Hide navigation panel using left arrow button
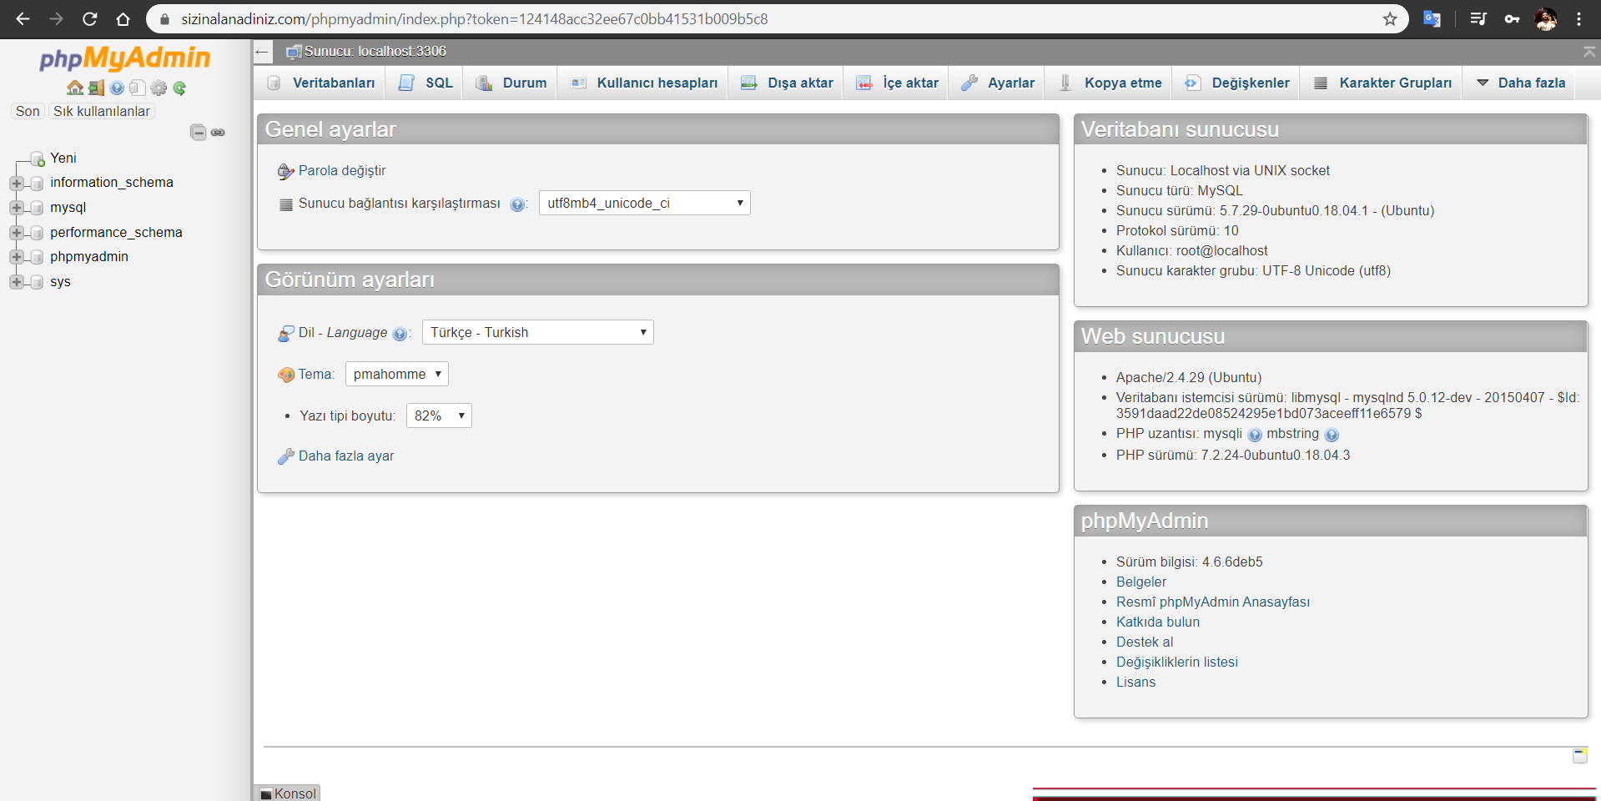1601x801 pixels. click(x=263, y=52)
